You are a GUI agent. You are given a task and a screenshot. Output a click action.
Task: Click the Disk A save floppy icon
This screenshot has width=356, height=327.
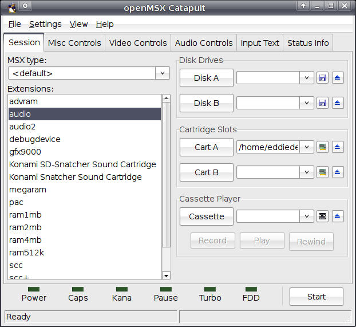click(x=322, y=78)
